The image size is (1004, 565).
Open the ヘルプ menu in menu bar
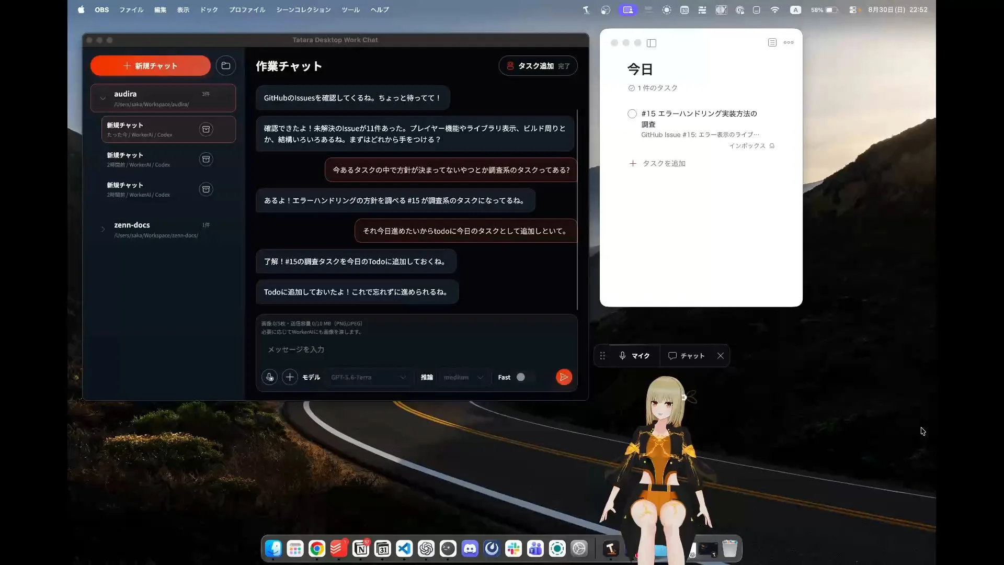(380, 10)
